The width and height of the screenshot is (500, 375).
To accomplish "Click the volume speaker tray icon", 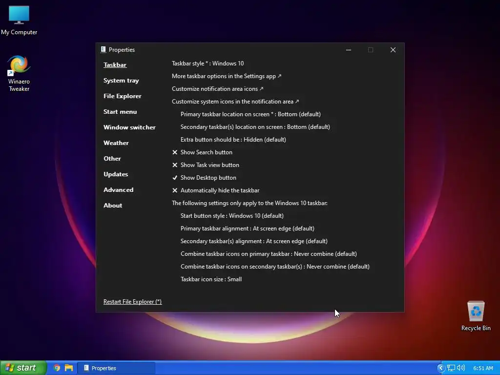I will click(x=461, y=368).
